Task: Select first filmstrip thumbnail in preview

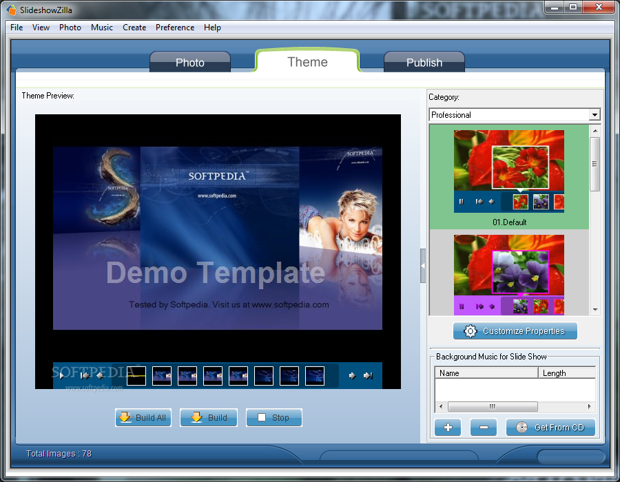Action: 136,376
